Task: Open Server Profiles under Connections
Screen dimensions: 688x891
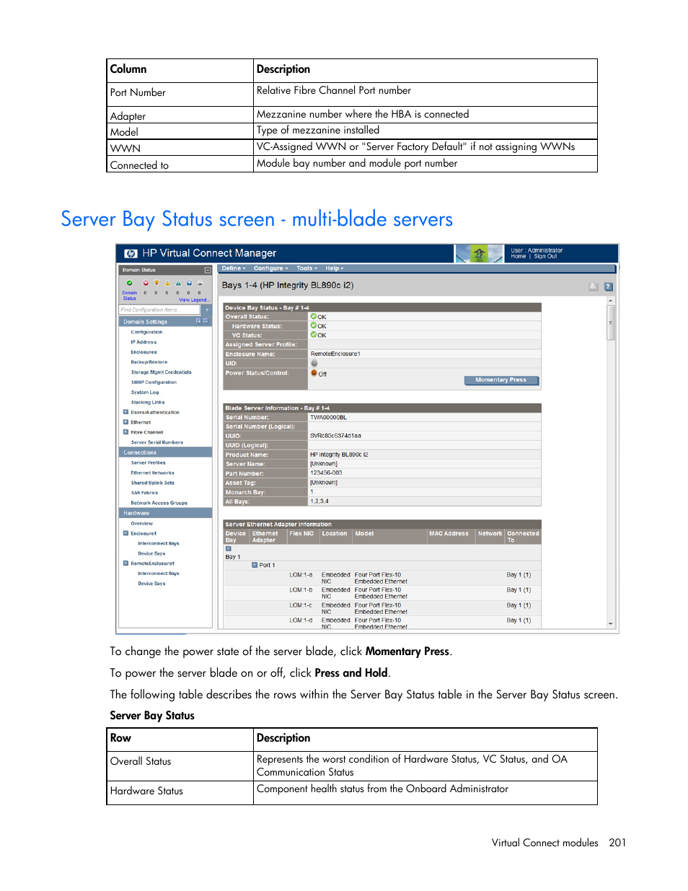Action: click(148, 462)
